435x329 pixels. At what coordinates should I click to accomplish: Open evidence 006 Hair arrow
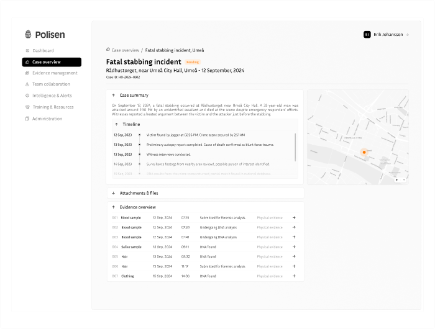[294, 266]
